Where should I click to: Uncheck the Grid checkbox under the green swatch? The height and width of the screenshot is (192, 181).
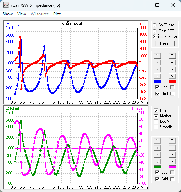pos(157,179)
